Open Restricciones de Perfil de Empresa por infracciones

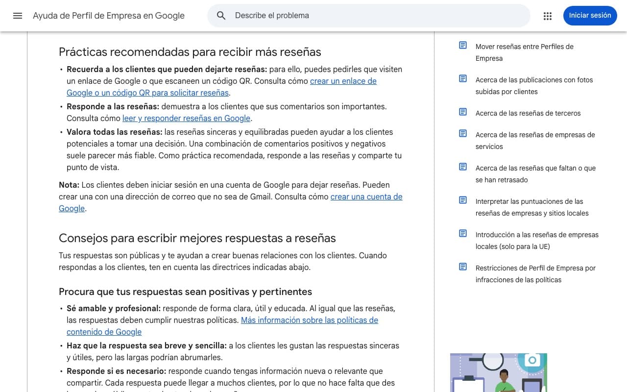[x=535, y=274]
